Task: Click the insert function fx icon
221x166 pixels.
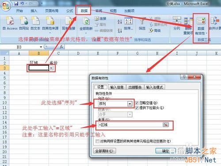Action: coord(61,47)
